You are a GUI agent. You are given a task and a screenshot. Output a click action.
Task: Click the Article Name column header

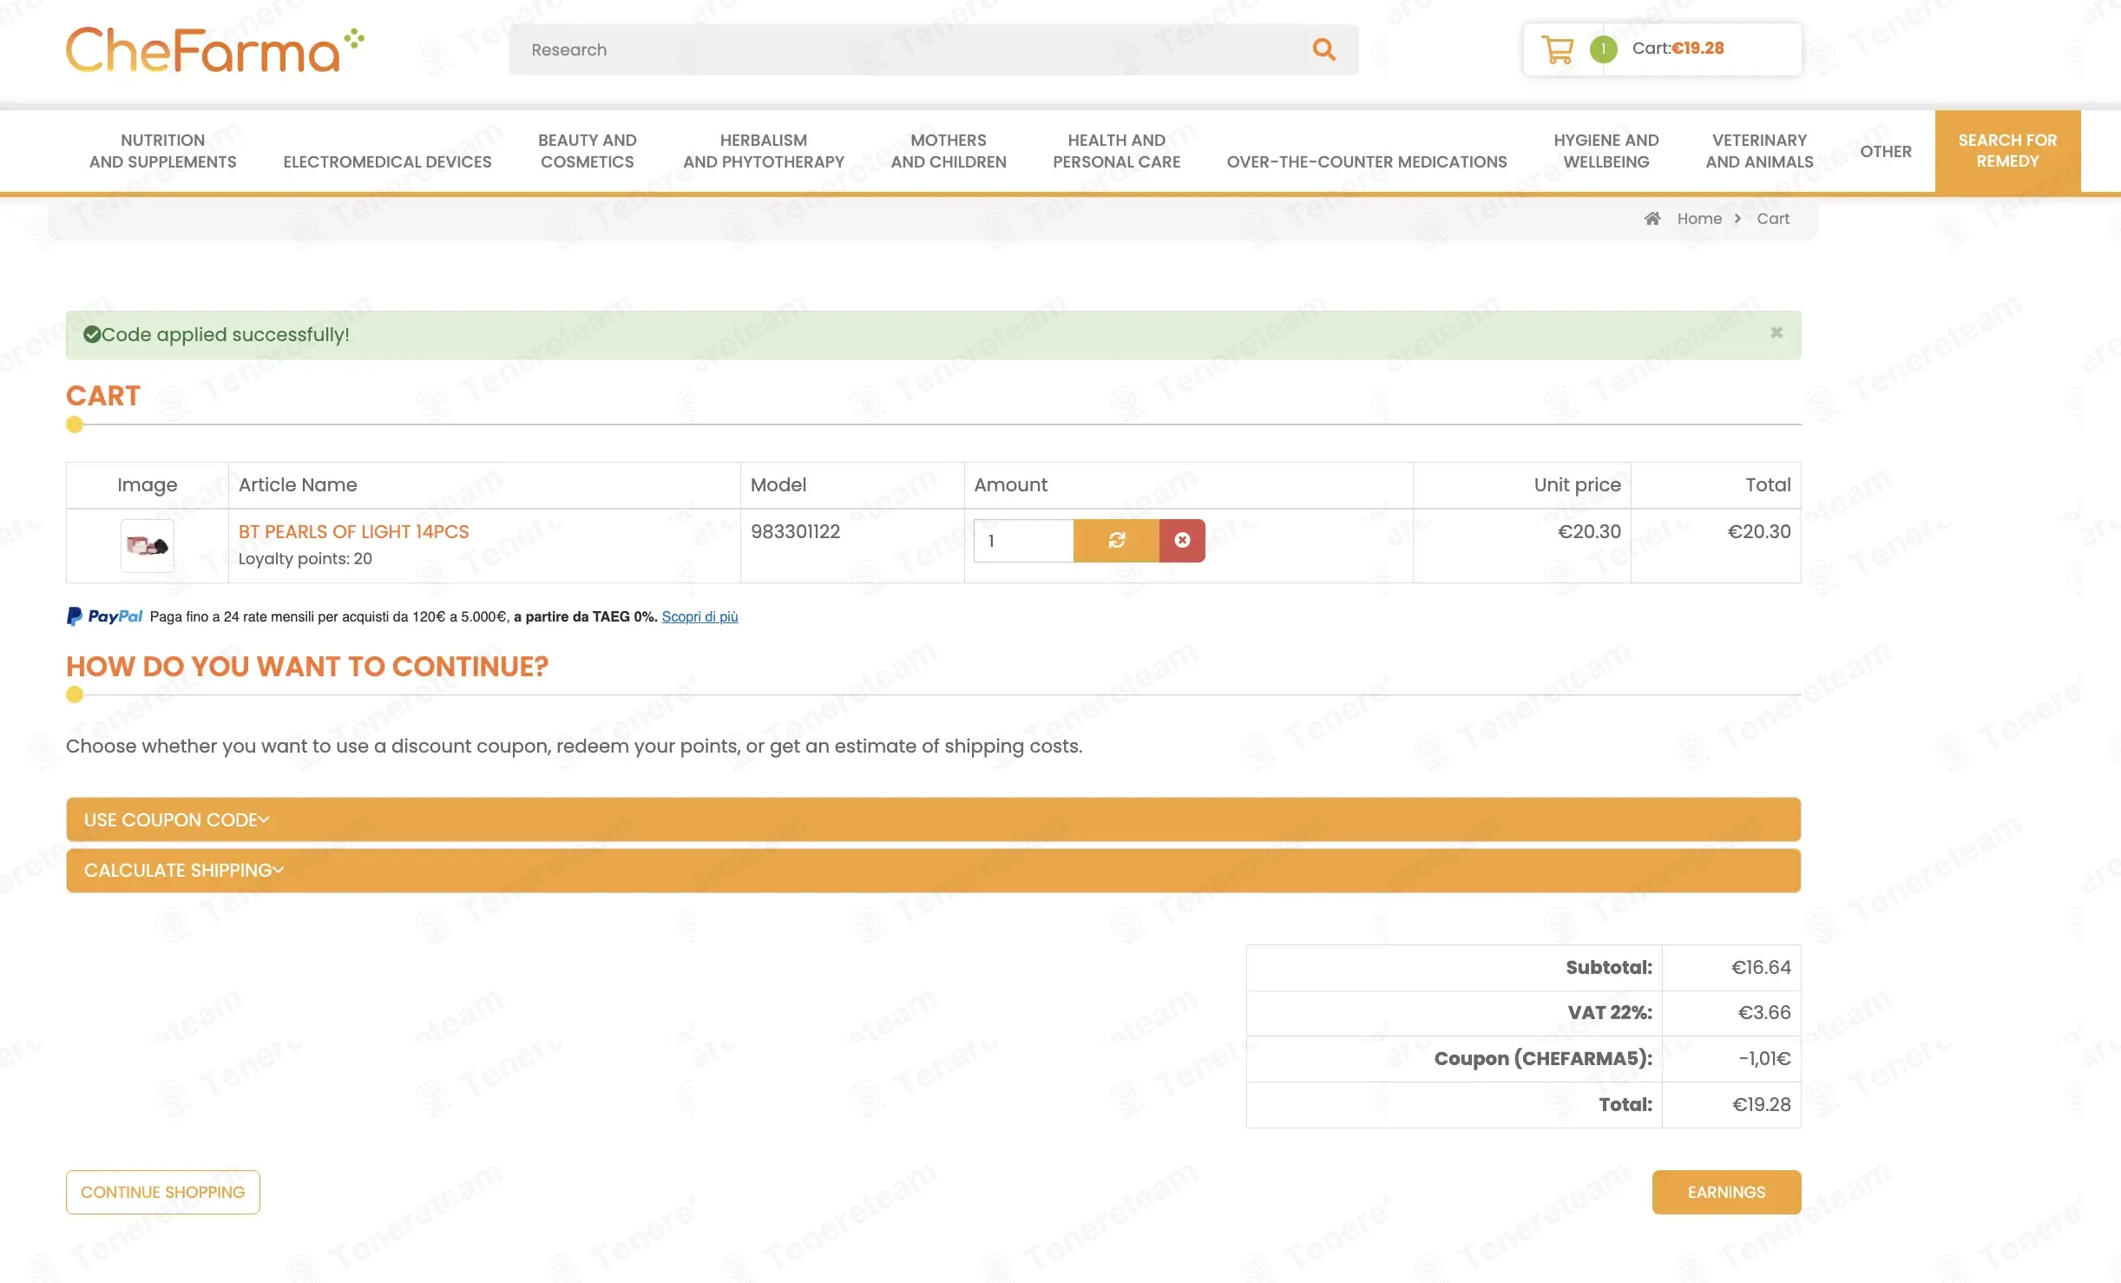(x=298, y=484)
